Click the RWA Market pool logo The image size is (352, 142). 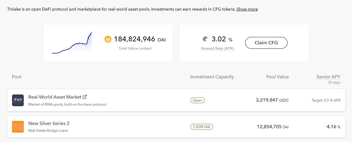pos(18,100)
